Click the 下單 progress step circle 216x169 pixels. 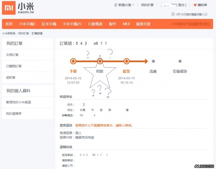coord(73,61)
